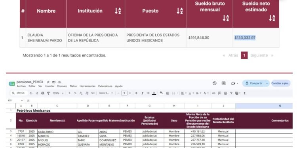Open the 125% zoom dropdown

[x=58, y=93]
